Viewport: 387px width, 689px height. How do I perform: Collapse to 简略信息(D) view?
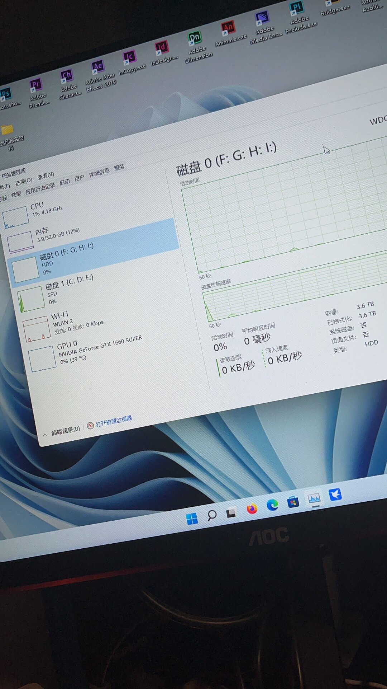pos(65,431)
